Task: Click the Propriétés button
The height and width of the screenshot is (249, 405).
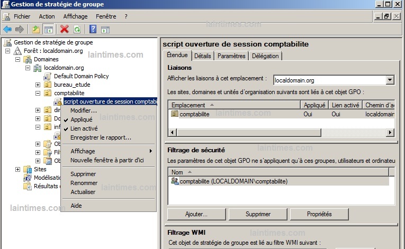Action: pos(319,214)
